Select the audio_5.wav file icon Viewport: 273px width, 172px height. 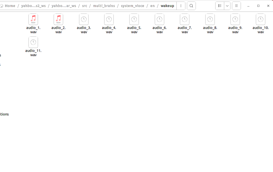[134, 19]
